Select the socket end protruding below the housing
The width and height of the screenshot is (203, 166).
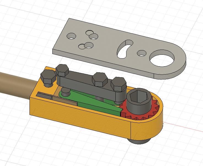(139, 141)
